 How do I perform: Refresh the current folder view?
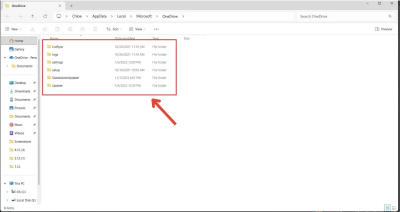pos(45,16)
